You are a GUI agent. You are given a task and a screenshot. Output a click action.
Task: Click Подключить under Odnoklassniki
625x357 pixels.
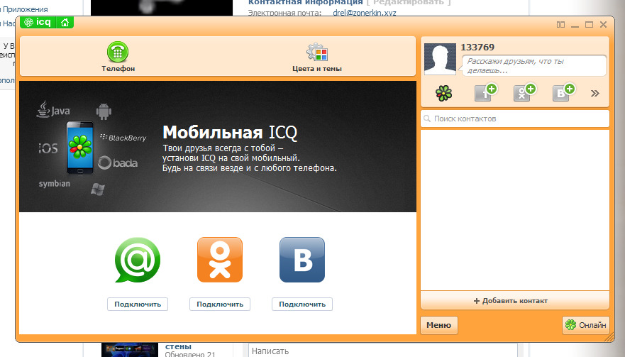220,304
